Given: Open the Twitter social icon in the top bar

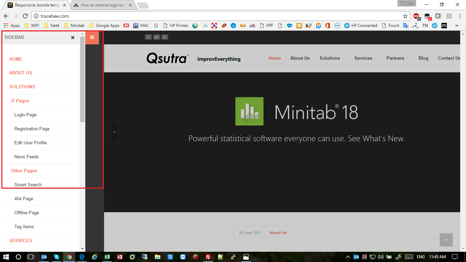Looking at the screenshot, I should (157, 37).
